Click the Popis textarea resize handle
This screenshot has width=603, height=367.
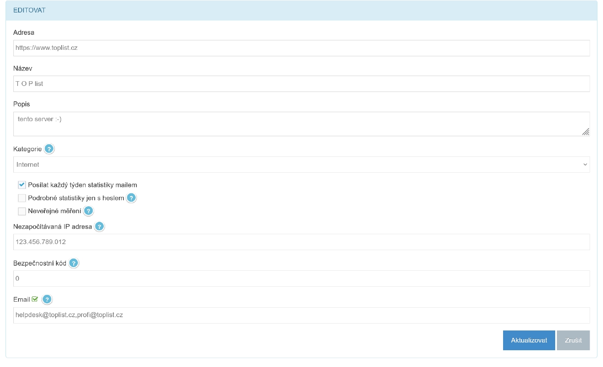click(585, 132)
